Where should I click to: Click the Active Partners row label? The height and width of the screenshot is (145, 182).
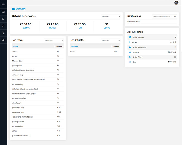click(x=138, y=37)
